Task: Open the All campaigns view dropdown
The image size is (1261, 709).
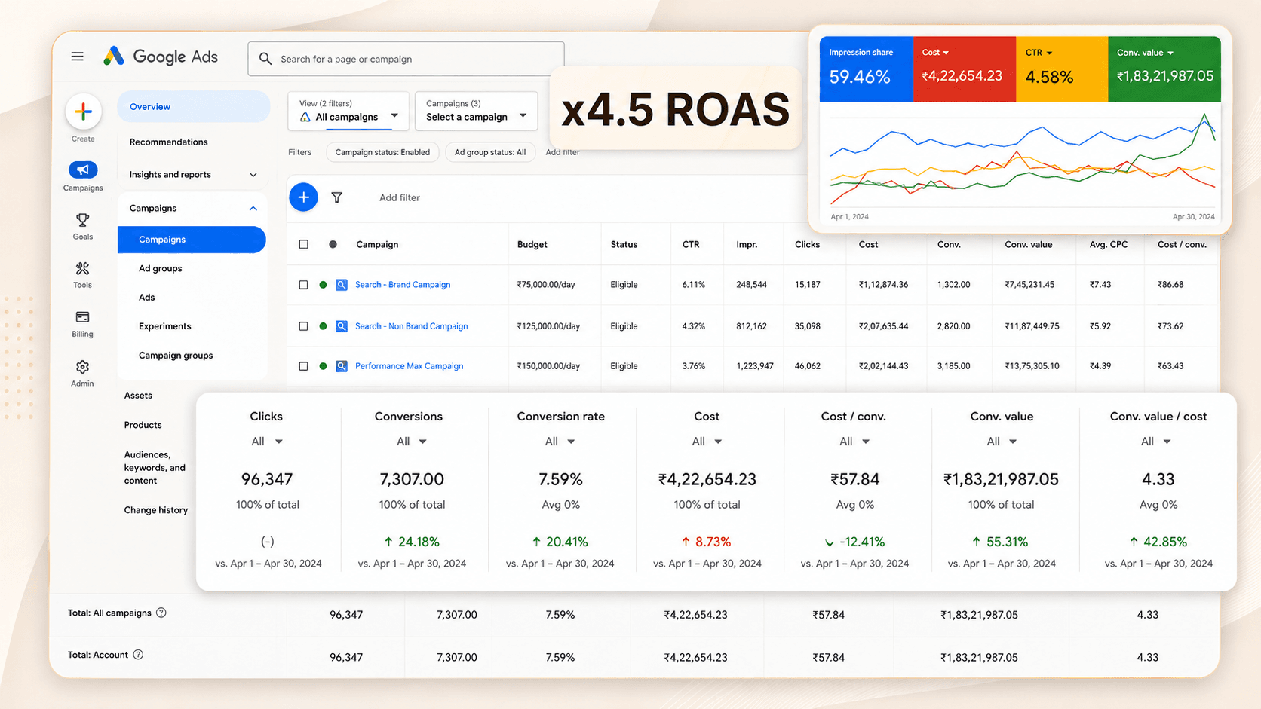Action: pos(348,111)
